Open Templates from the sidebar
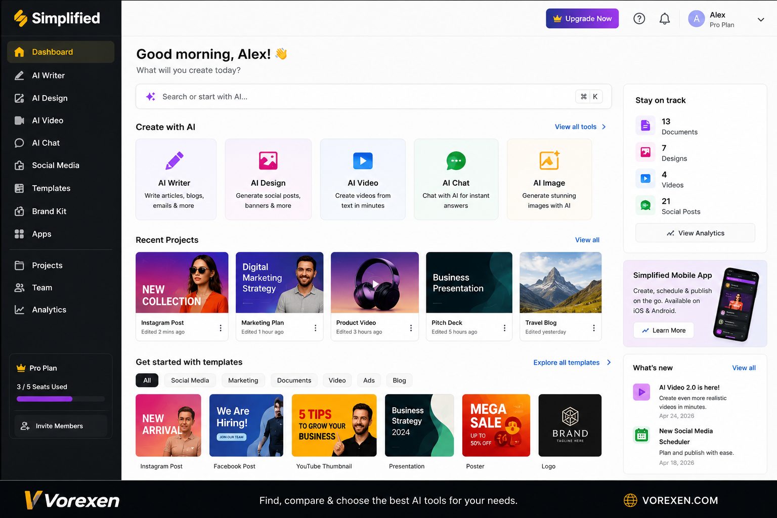 pos(61,188)
